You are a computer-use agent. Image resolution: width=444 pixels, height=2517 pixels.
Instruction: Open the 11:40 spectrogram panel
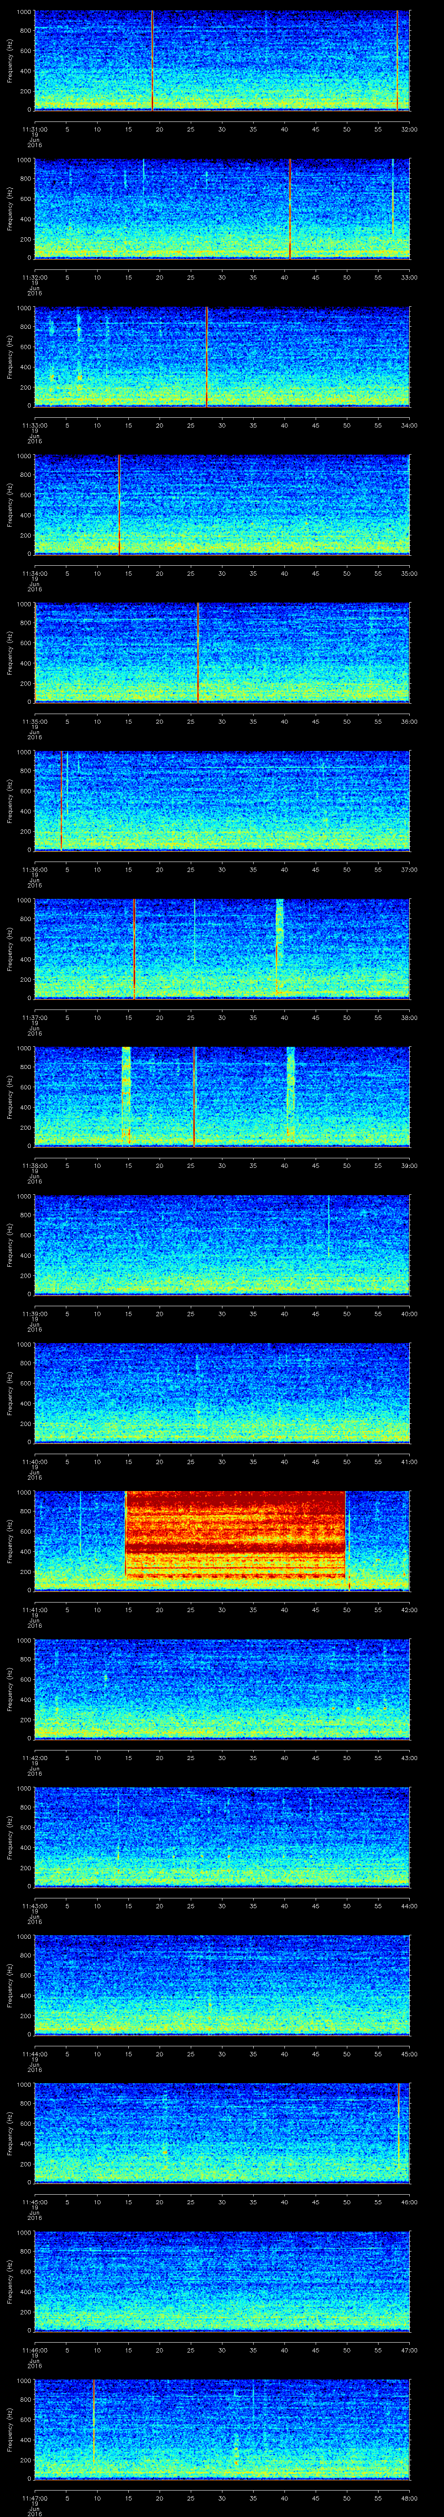222,1393
